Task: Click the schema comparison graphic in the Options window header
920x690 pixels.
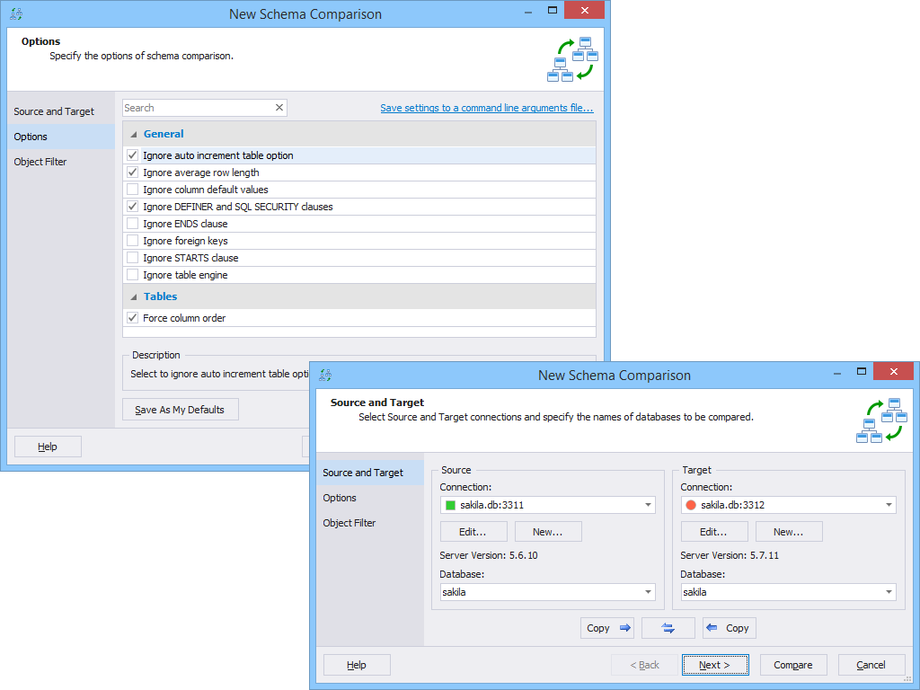Action: pos(572,59)
